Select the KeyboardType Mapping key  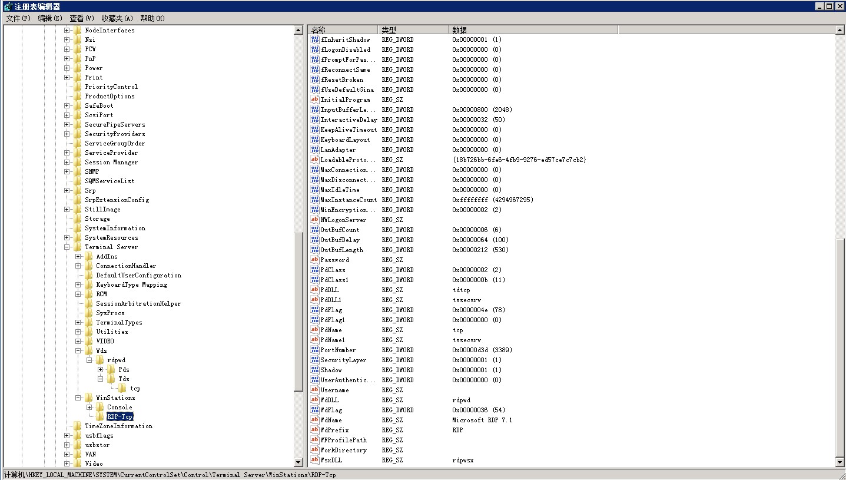(x=131, y=284)
